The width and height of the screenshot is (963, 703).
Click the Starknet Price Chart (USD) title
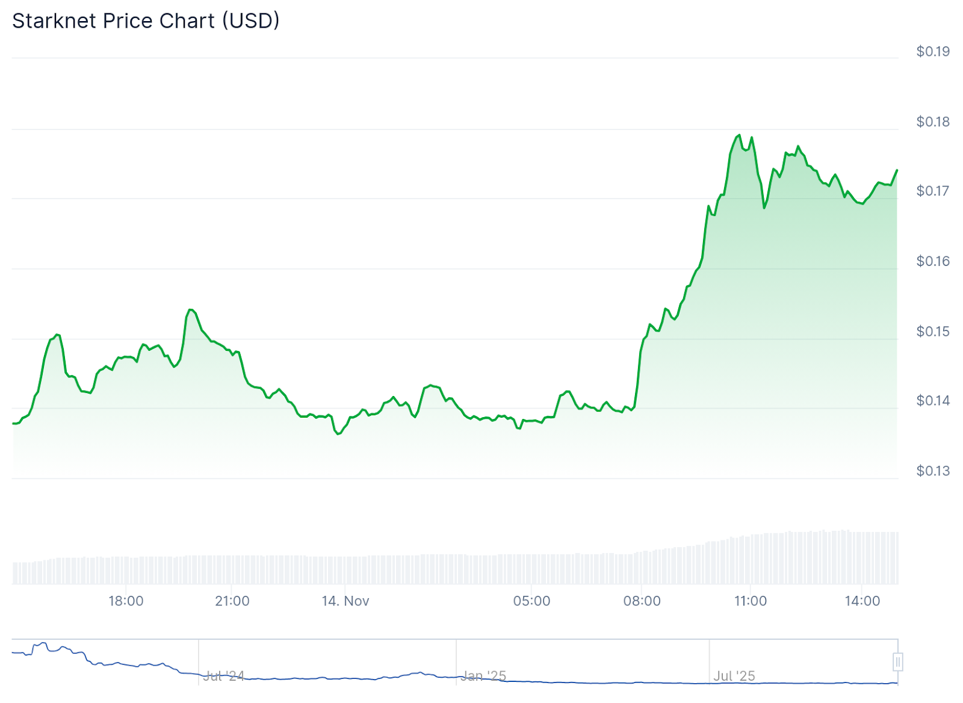(x=146, y=21)
